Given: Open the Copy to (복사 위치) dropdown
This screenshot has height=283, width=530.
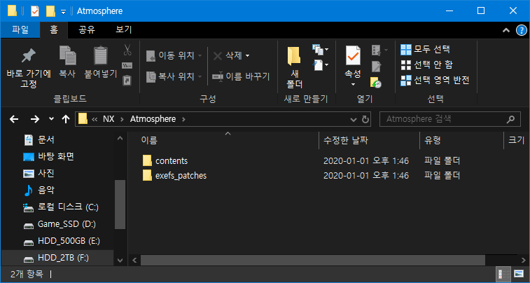Looking at the screenshot, I should (174, 77).
